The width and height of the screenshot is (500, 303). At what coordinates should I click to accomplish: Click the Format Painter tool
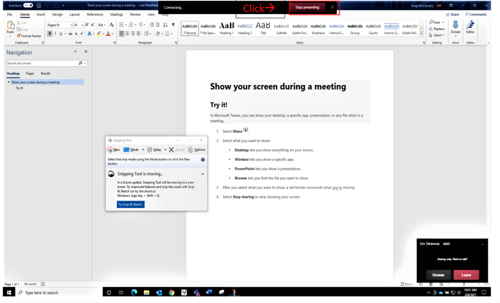pos(29,36)
